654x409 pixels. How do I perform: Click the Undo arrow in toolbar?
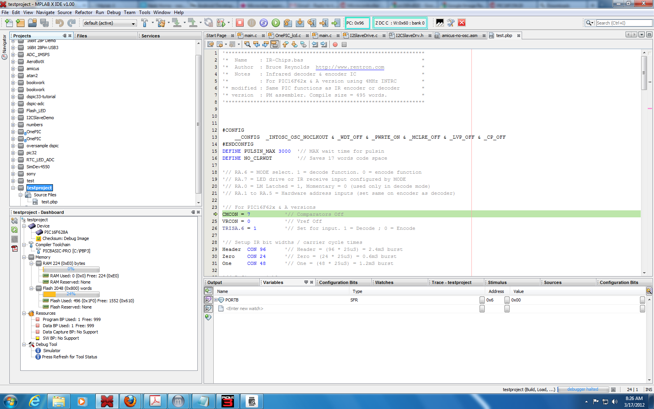click(x=59, y=23)
